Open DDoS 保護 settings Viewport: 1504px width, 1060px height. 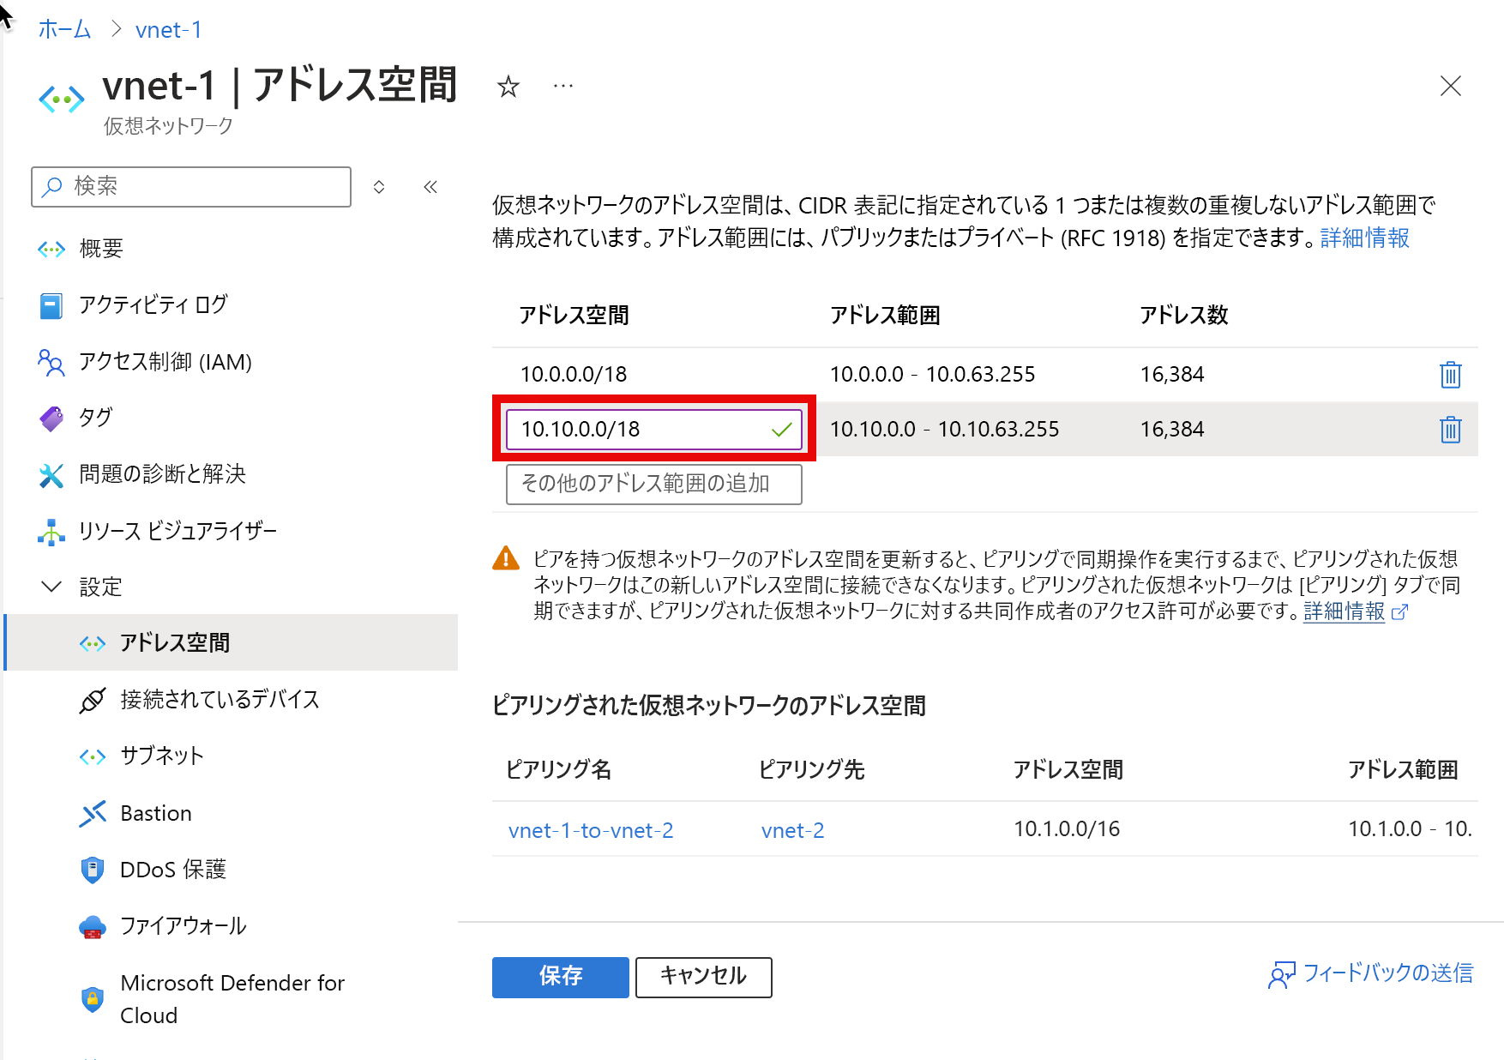pyautogui.click(x=173, y=869)
